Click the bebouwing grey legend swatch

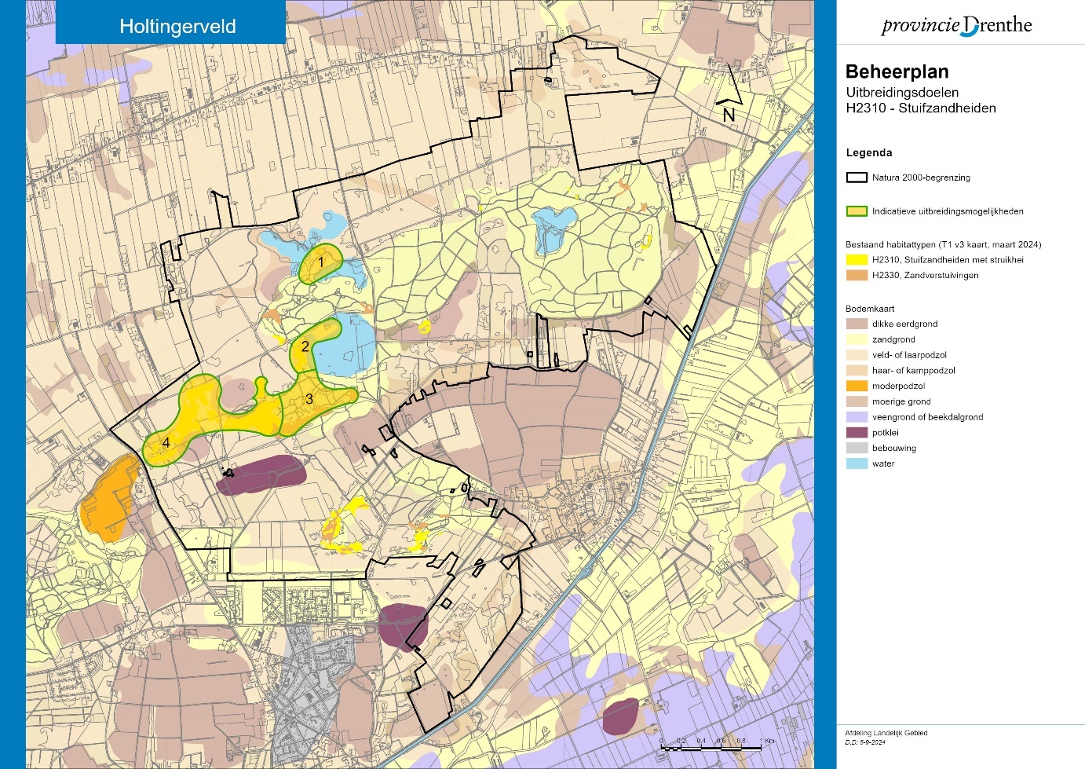pos(856,449)
